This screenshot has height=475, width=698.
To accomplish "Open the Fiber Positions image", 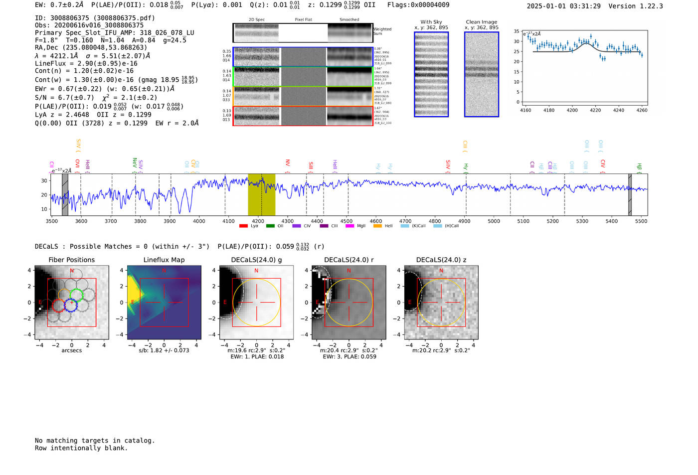I will [72, 303].
